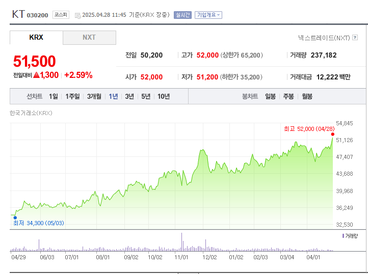Select the 5년 line chart period
The width and height of the screenshot is (368, 274).
tap(146, 96)
